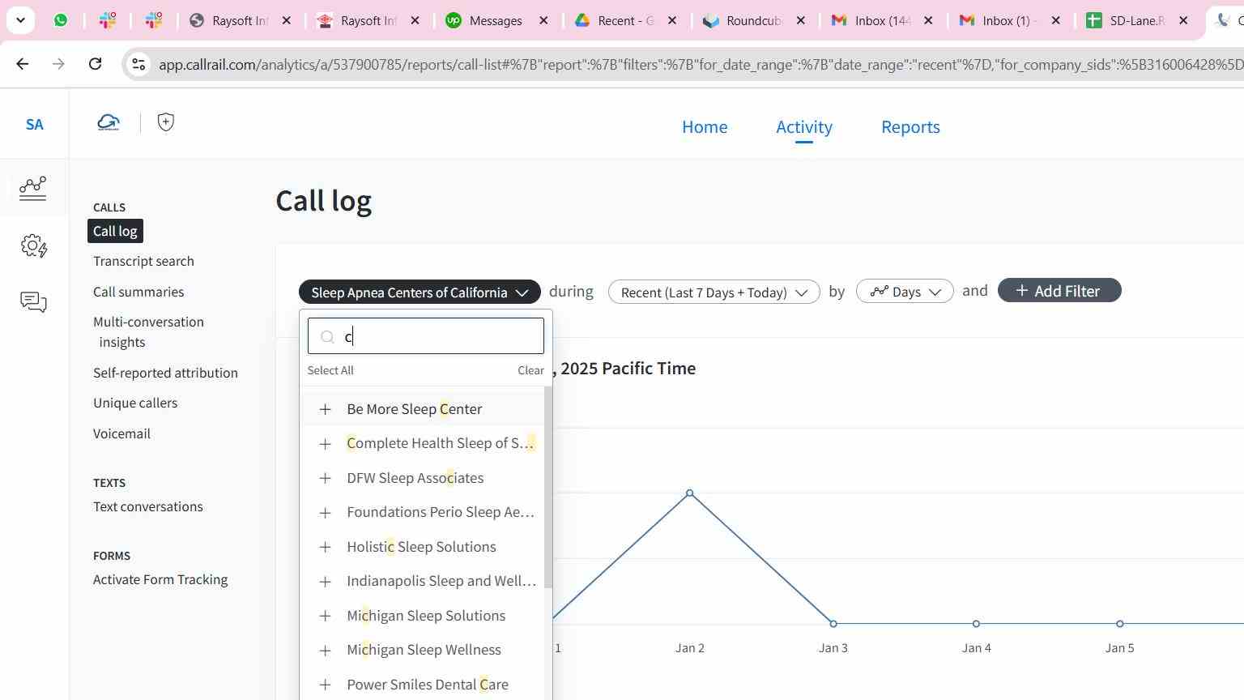Select Michigan Sleep Wellness text
This screenshot has height=700, width=1244.
click(x=424, y=650)
